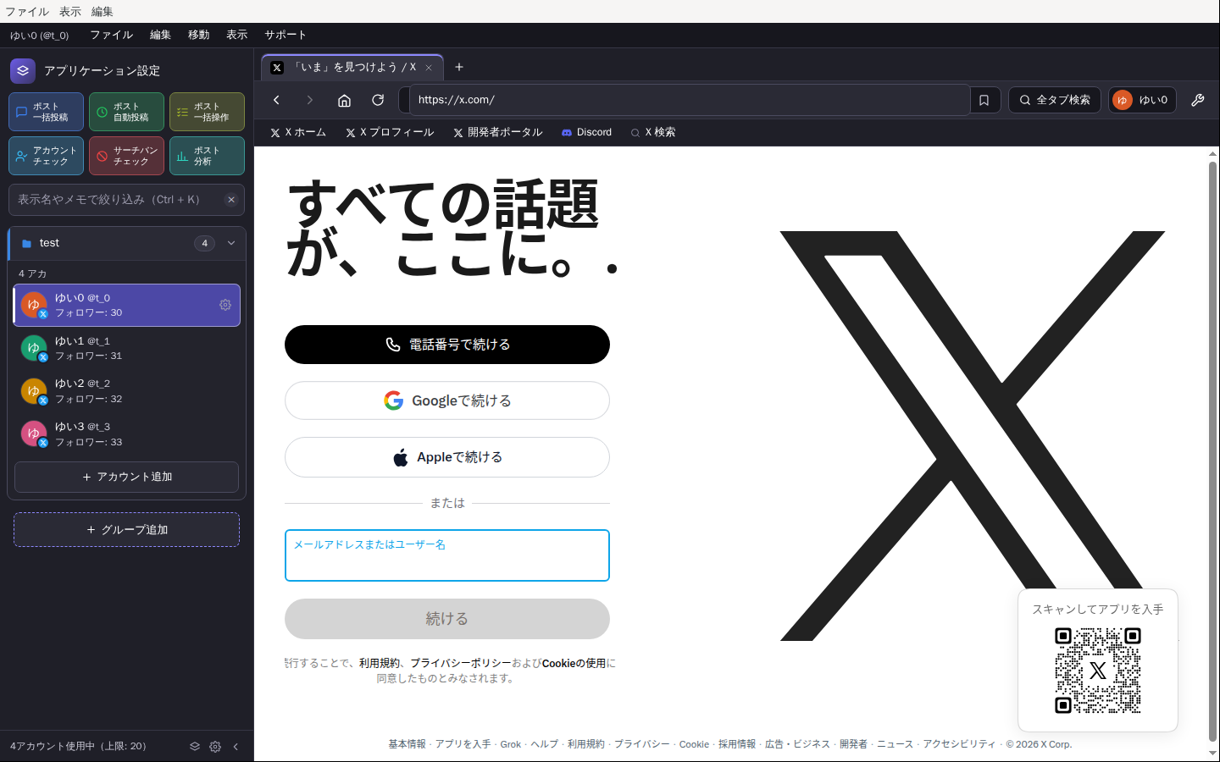1220x762 pixels.
Task: Open the wrench tools icon
Action: (x=1198, y=100)
